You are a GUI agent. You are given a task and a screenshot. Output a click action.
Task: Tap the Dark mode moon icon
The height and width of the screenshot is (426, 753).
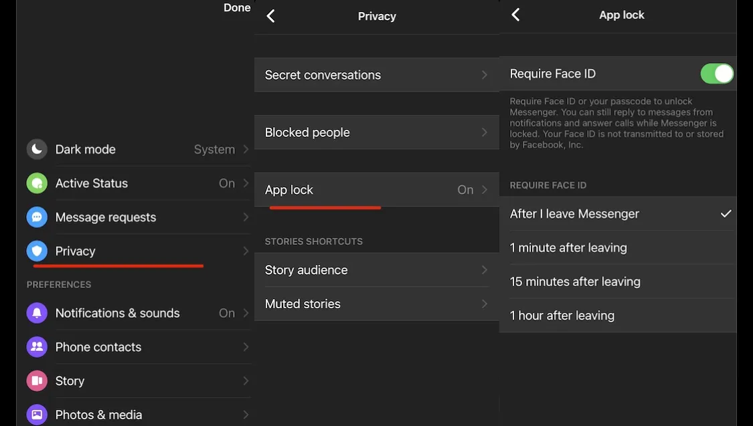[x=37, y=149]
